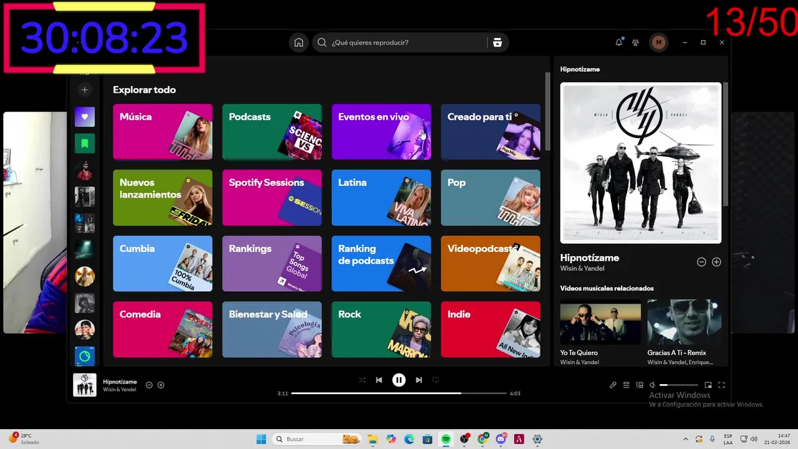Toggle the Queue view icon
Screen dimensions: 798x449
point(627,385)
